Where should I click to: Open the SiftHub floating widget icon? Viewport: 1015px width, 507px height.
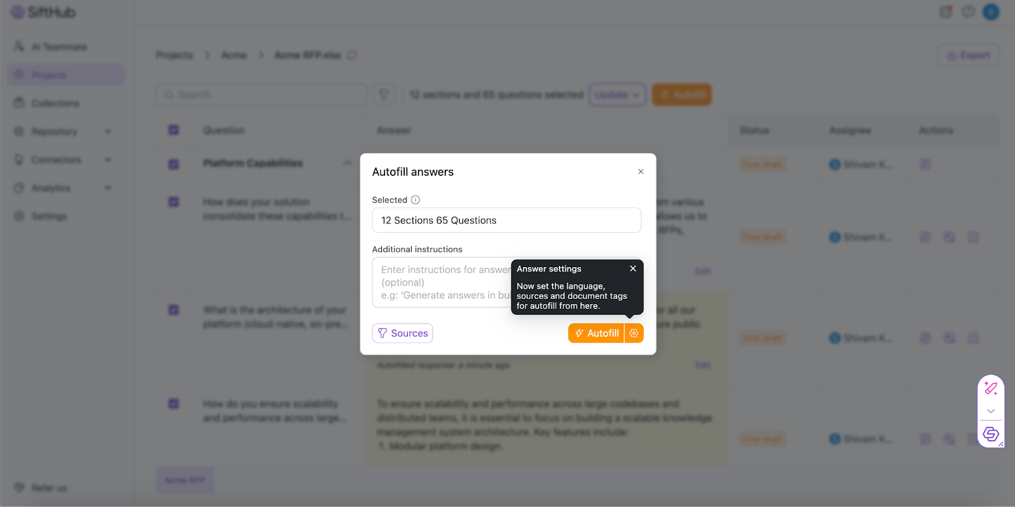pyautogui.click(x=991, y=434)
